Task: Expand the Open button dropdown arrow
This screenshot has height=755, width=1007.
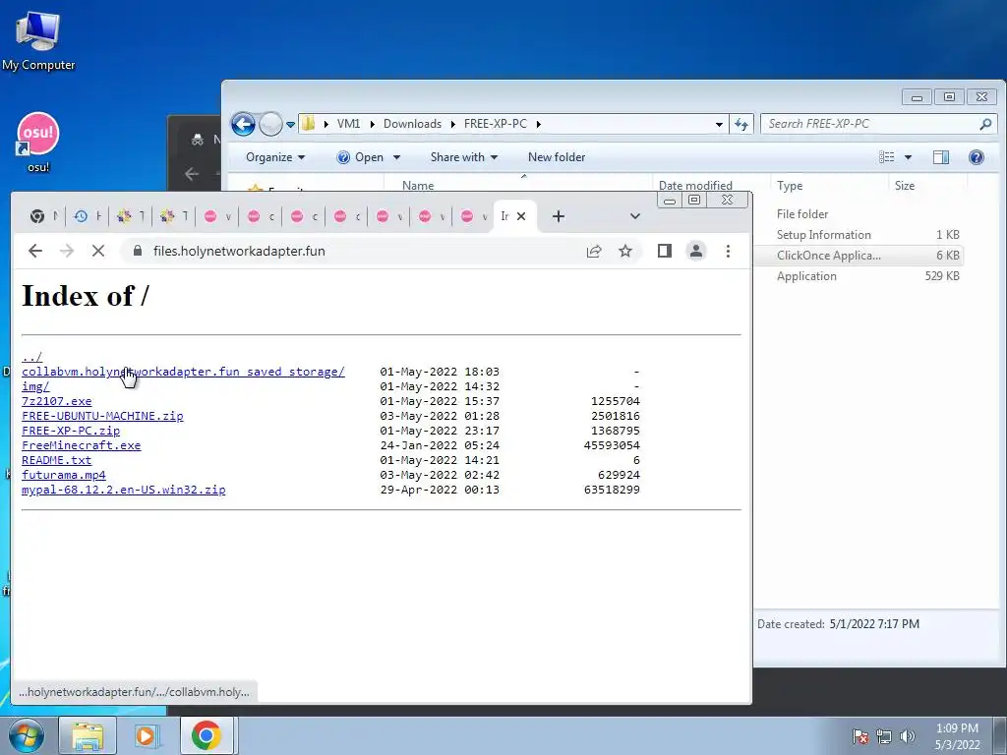Action: (397, 157)
